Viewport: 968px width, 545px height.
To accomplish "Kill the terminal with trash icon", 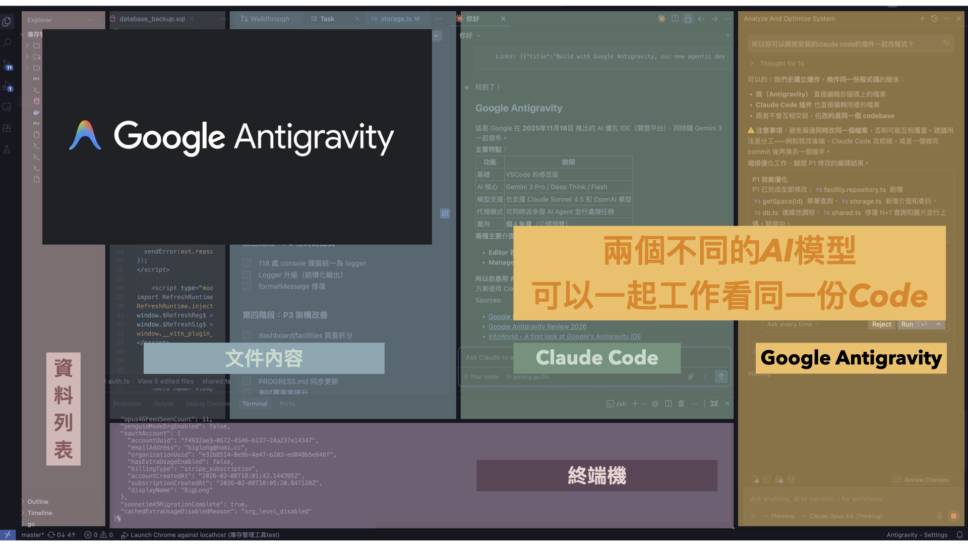I will [x=681, y=403].
